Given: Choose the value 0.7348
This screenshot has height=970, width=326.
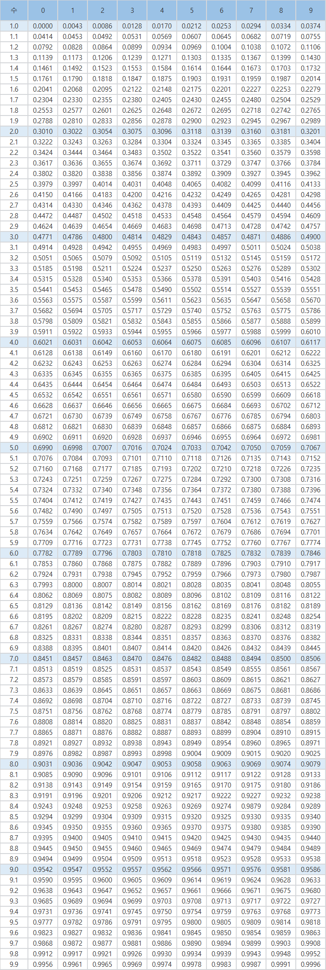Looking at the screenshot, I should [x=132, y=490].
